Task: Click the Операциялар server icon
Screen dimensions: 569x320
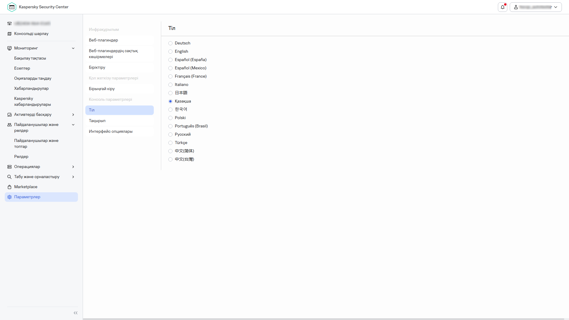Action: point(9,167)
